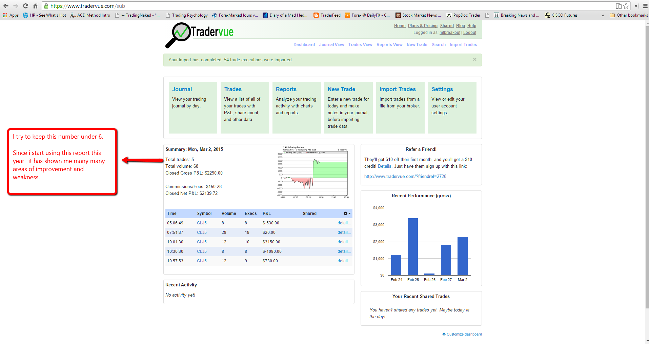This screenshot has width=649, height=344.
Task: Open the New Trade dashboard tile
Action: (x=348, y=108)
